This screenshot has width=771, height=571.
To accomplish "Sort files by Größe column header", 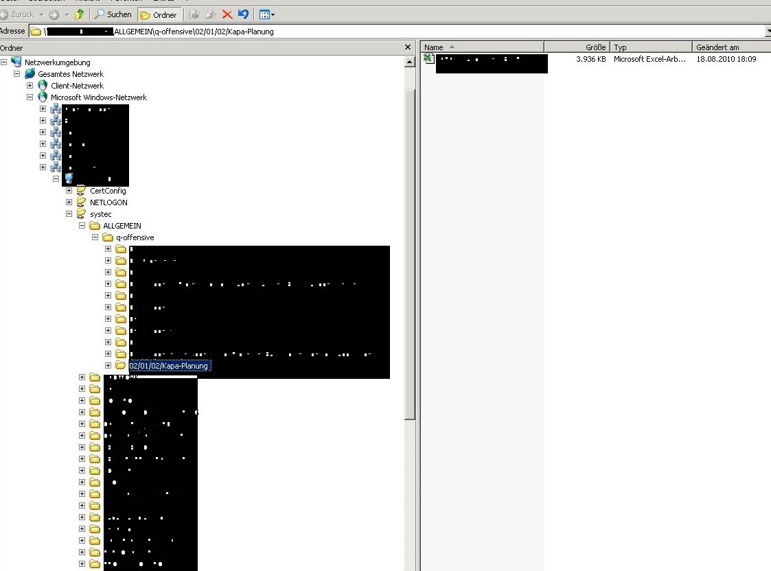I will [x=577, y=47].
